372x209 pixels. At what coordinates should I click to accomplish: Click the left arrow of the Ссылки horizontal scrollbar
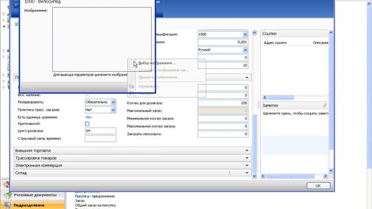pyautogui.click(x=265, y=98)
